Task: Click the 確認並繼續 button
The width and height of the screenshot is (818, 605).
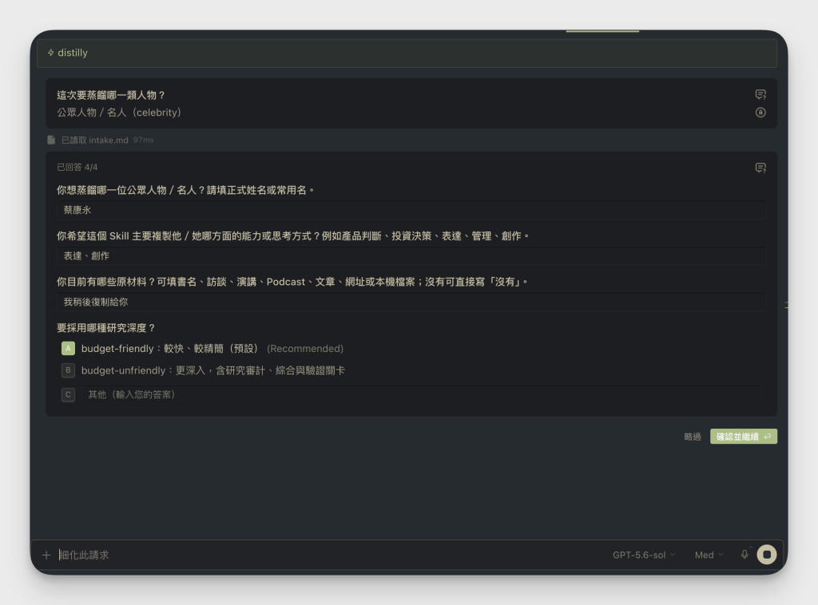Action: pyautogui.click(x=744, y=437)
